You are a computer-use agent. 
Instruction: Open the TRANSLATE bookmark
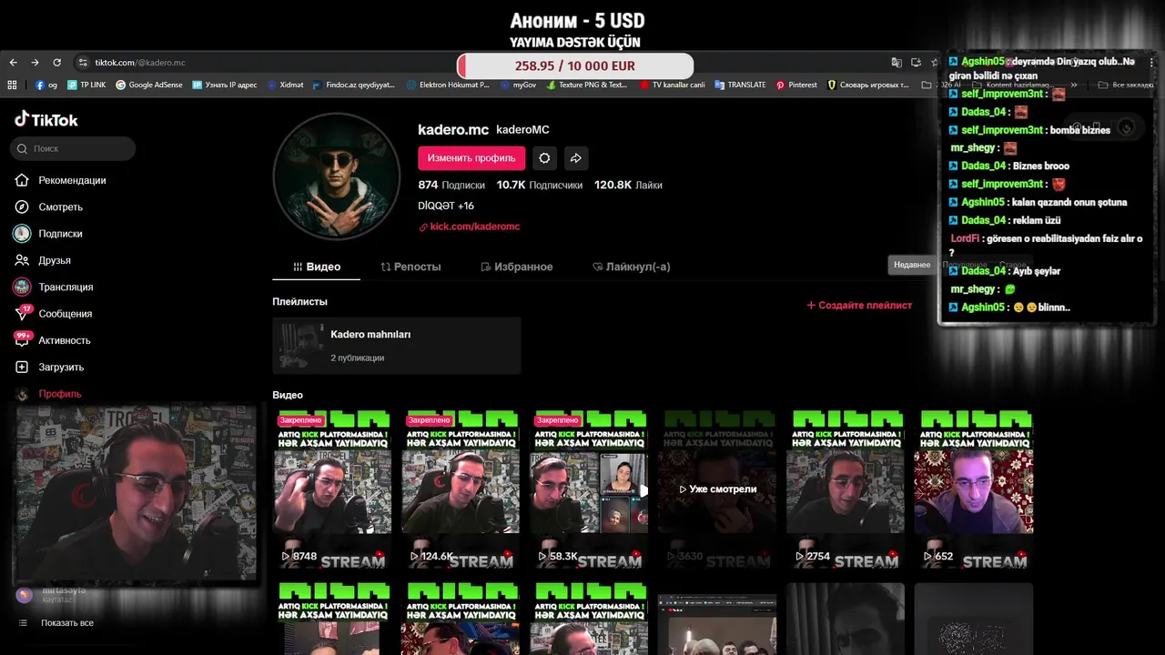(x=741, y=85)
